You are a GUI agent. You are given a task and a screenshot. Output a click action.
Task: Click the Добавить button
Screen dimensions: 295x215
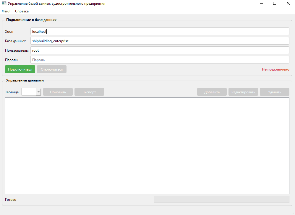[212, 92]
